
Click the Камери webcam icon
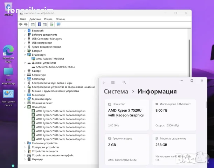tap(29, 71)
